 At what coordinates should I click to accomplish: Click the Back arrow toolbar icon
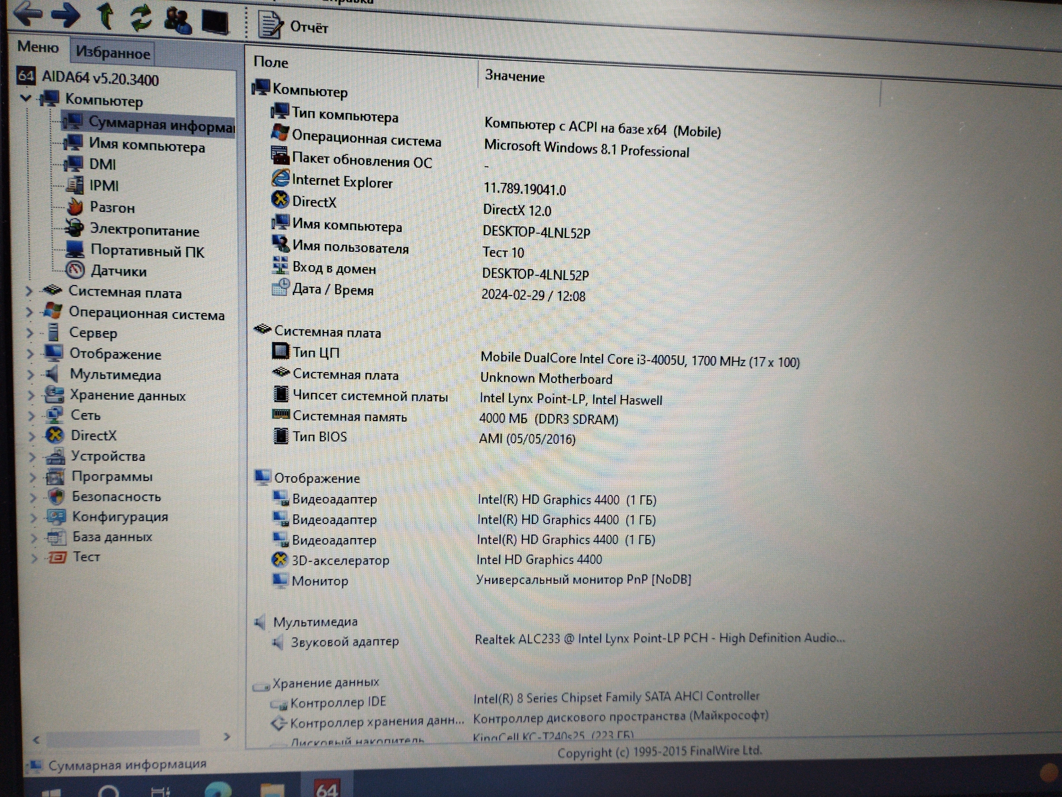coord(28,14)
